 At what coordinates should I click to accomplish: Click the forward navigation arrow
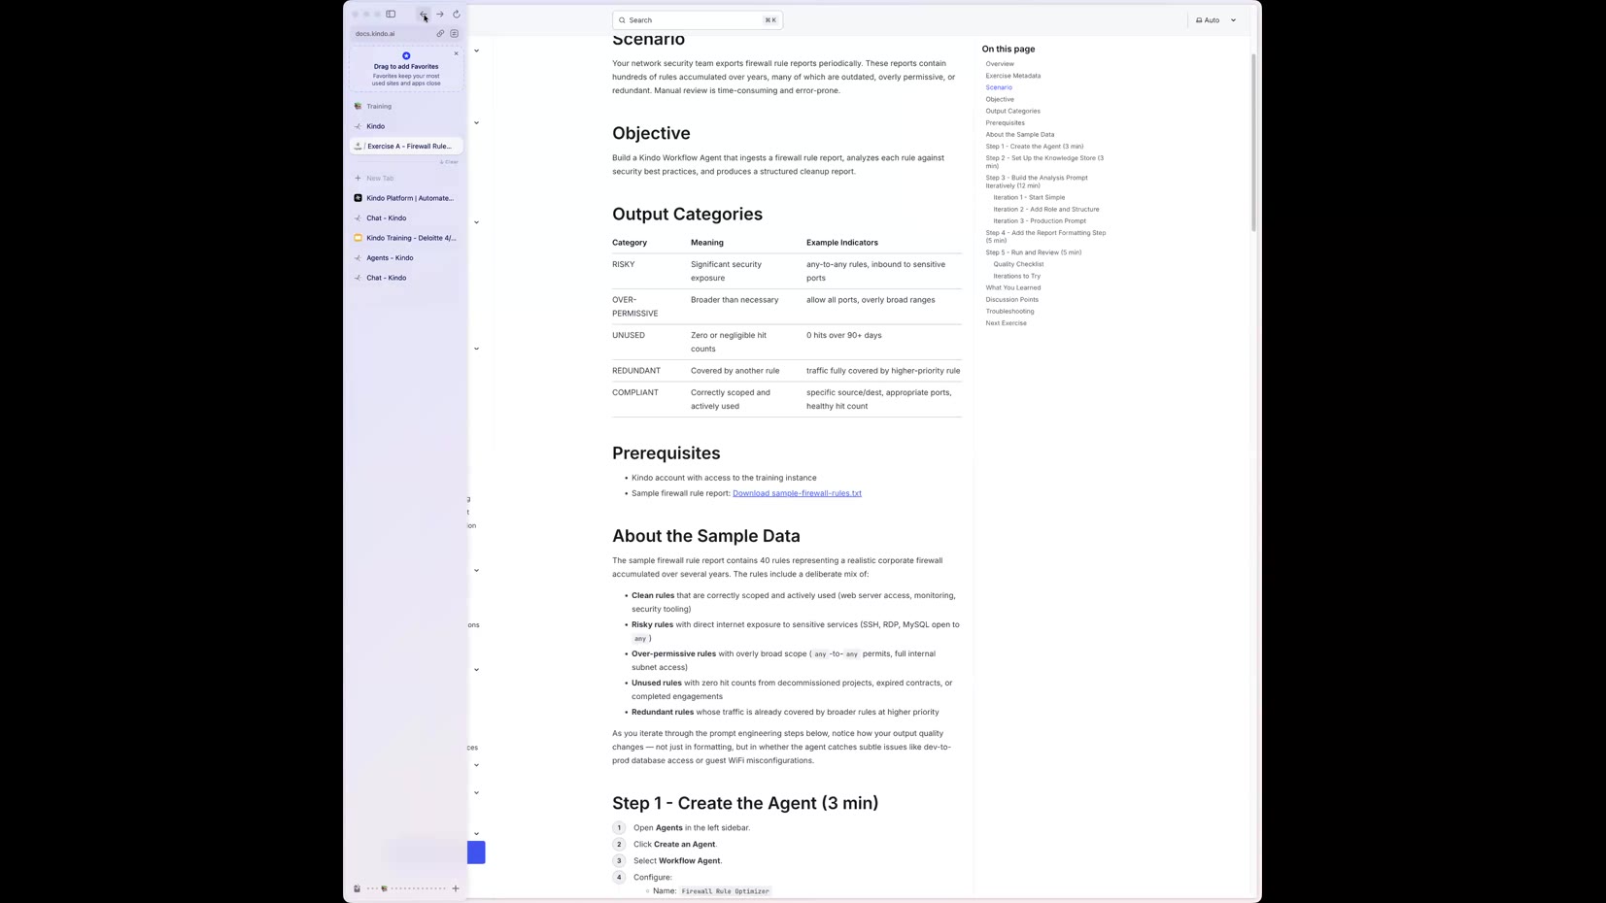tap(440, 15)
